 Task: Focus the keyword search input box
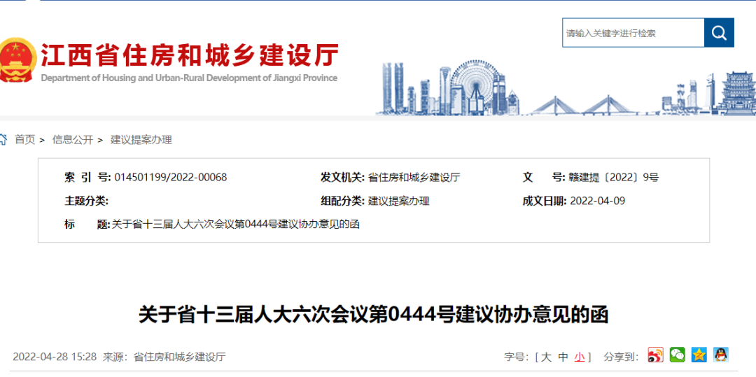633,33
